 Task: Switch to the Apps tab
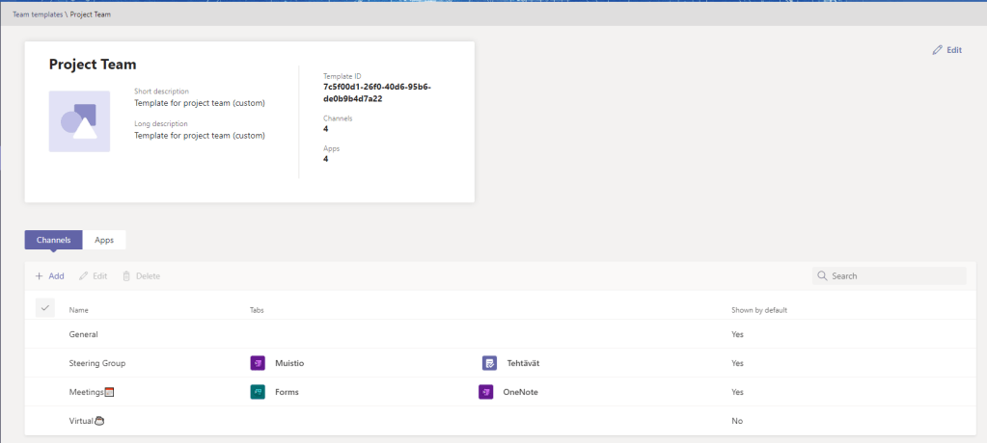click(104, 240)
